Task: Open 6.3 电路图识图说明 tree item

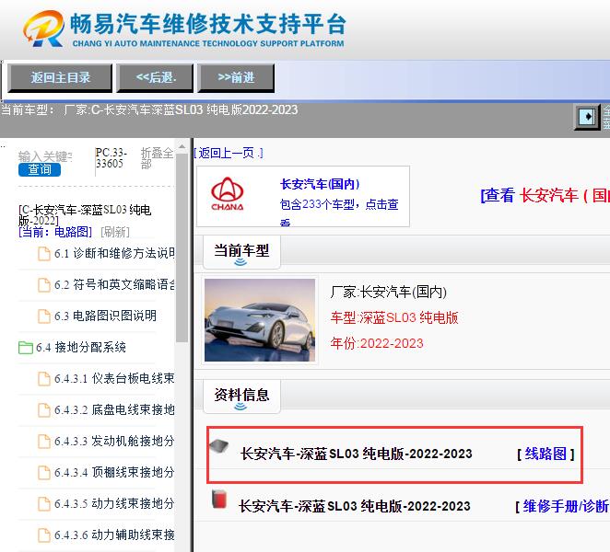Action: pos(105,316)
